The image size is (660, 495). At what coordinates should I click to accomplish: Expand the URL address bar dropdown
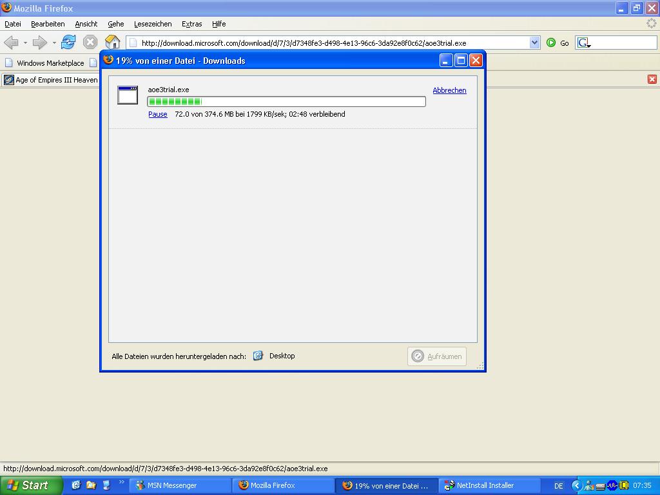coord(534,43)
